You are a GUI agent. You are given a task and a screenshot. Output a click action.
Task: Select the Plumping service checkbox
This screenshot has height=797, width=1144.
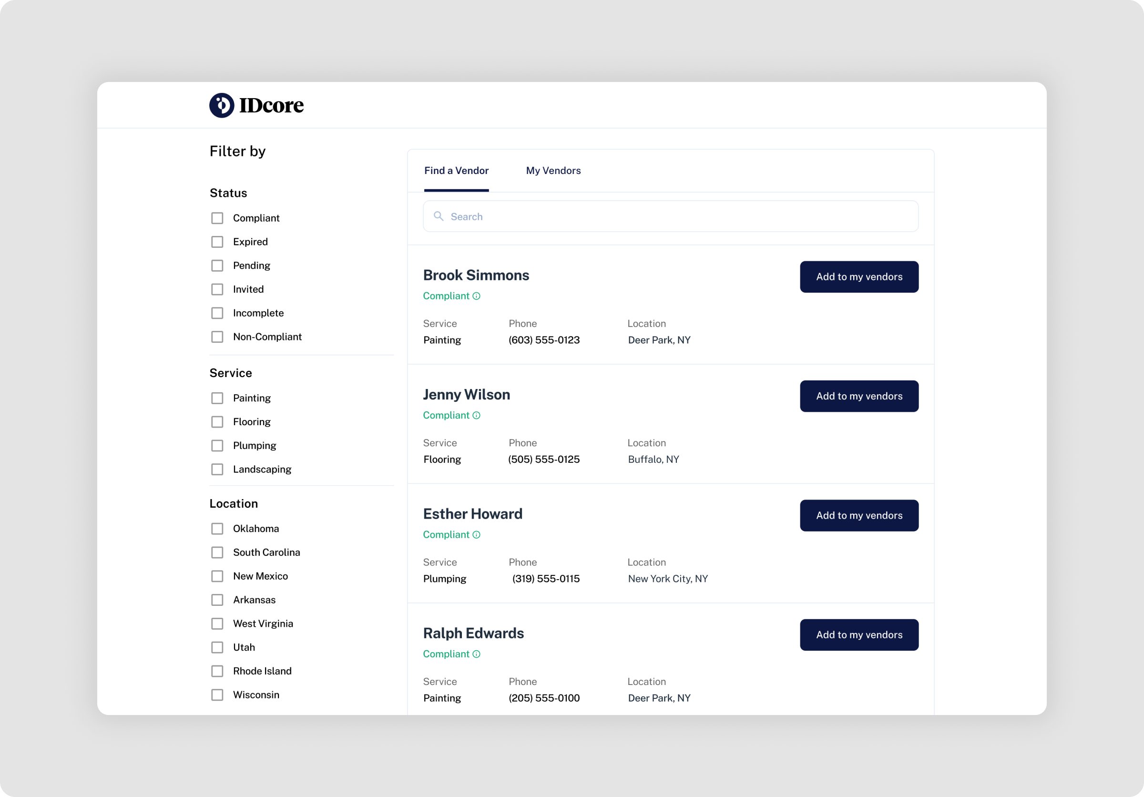pos(217,445)
